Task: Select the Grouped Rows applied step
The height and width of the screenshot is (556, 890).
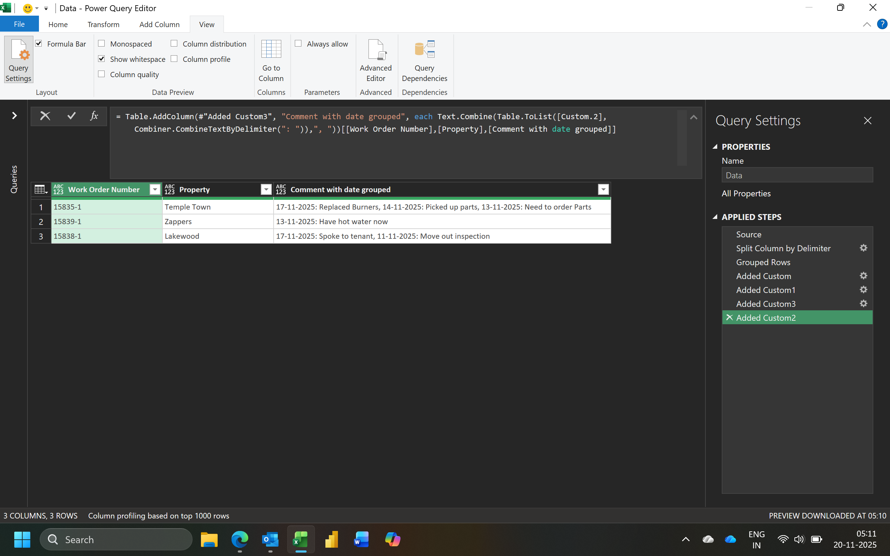Action: click(x=763, y=262)
